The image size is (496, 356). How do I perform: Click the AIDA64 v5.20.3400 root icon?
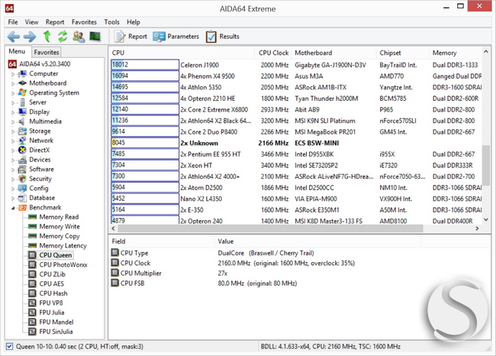click(12, 64)
